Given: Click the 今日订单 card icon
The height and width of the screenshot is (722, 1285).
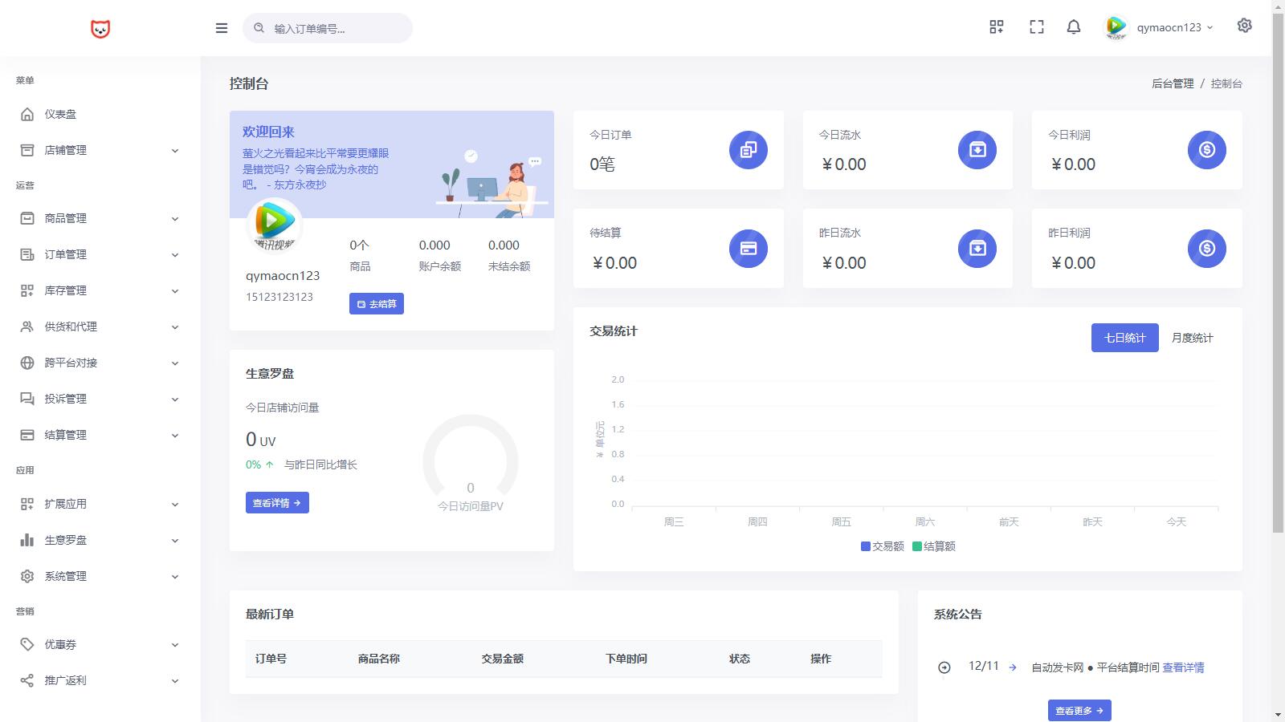Looking at the screenshot, I should click(748, 150).
